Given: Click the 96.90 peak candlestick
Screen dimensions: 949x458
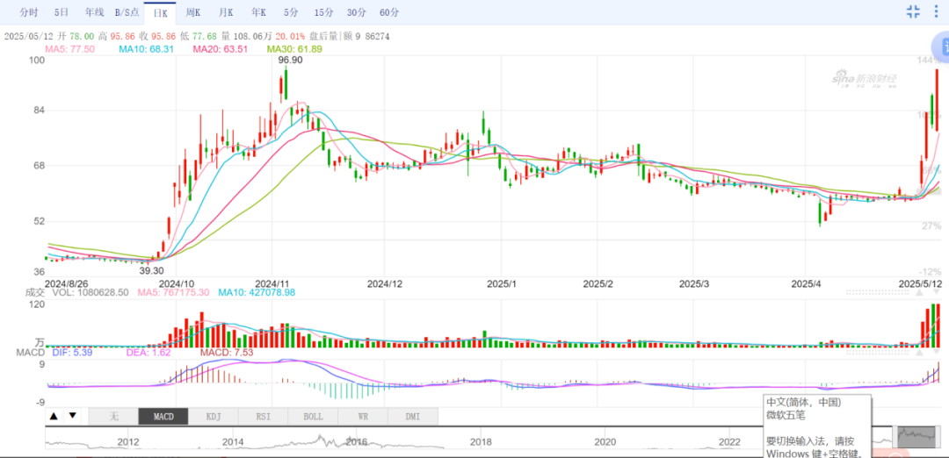Looking at the screenshot, I should pos(284,85).
